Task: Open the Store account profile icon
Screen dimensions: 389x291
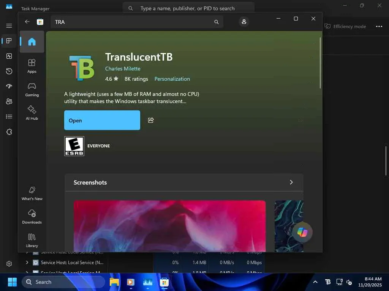Action: (x=244, y=22)
